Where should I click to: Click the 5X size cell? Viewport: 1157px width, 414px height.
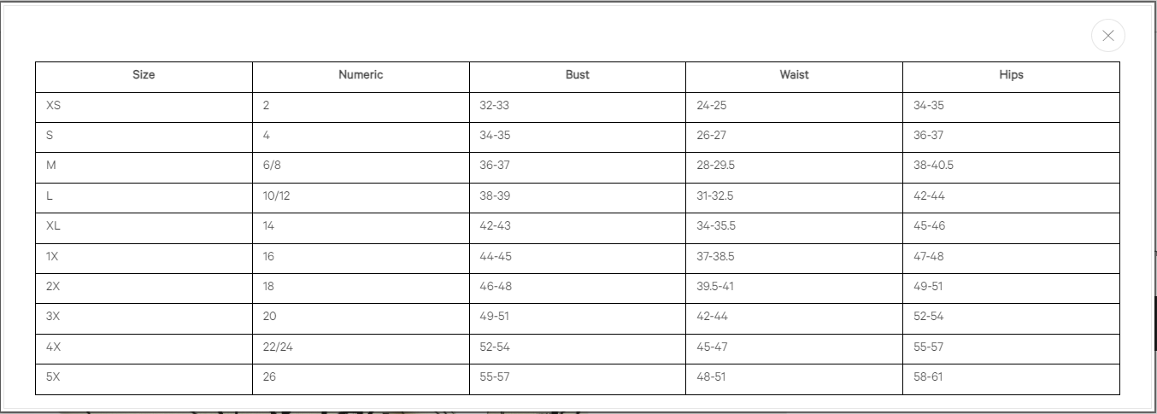click(54, 377)
